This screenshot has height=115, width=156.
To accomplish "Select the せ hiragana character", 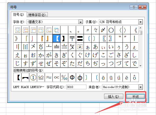I will pos(41,63).
